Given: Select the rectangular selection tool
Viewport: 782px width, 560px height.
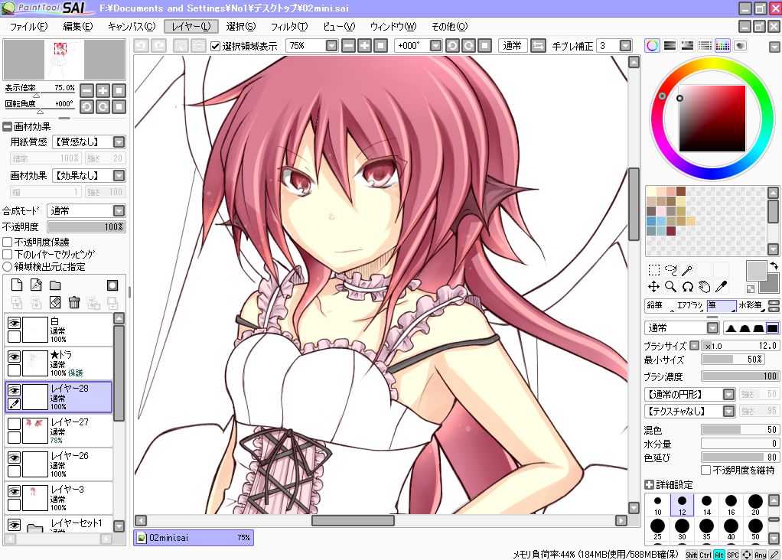Looking at the screenshot, I should click(653, 270).
